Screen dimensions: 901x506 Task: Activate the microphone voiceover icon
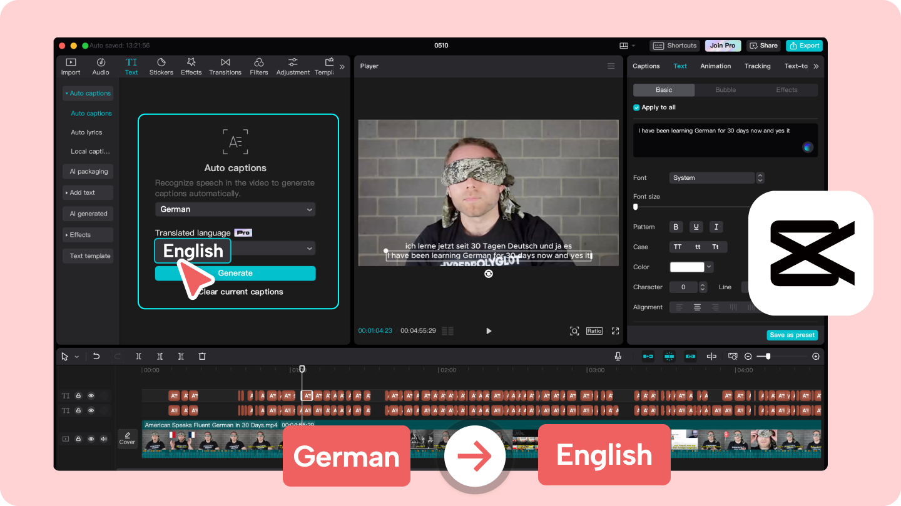pos(618,356)
